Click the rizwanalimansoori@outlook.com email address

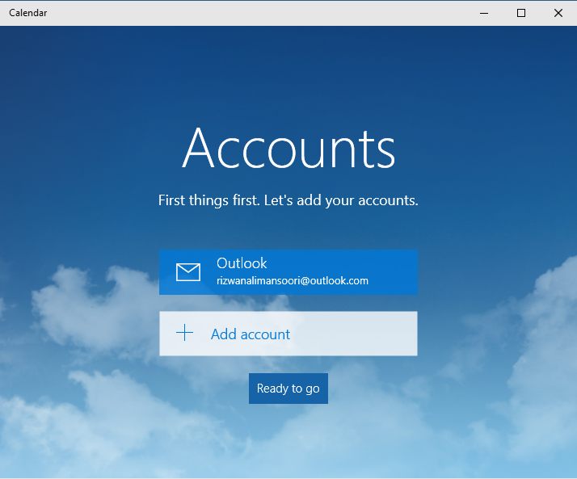(x=293, y=281)
